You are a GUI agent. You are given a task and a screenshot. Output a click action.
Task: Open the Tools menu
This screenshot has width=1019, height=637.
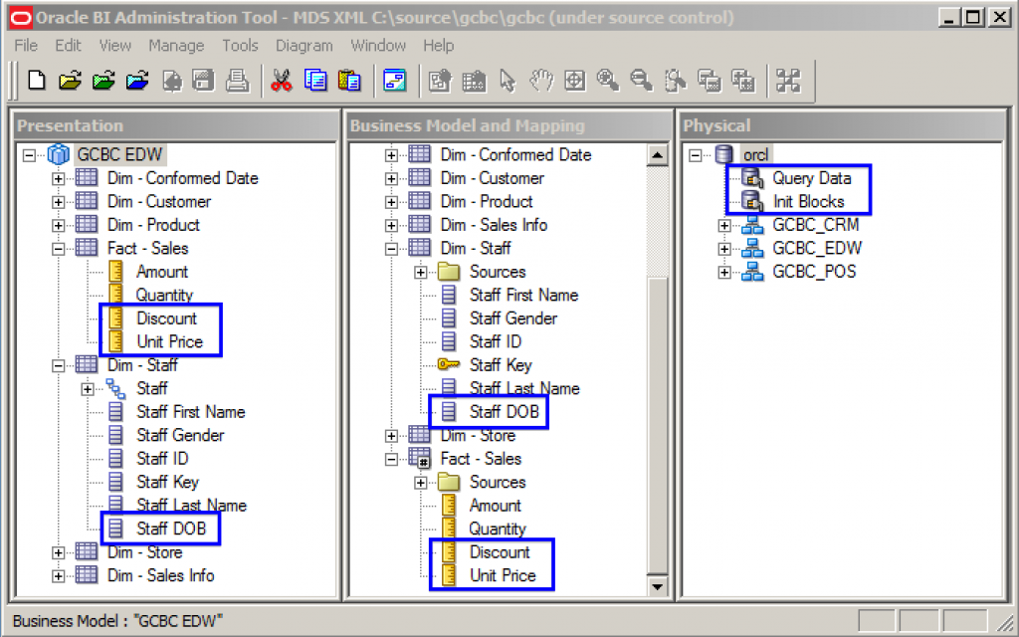point(240,46)
